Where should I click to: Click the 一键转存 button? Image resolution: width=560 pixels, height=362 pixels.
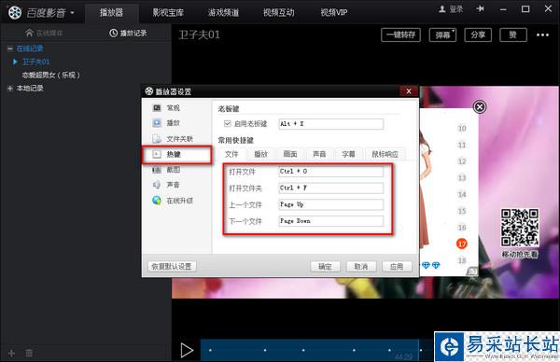pos(400,35)
